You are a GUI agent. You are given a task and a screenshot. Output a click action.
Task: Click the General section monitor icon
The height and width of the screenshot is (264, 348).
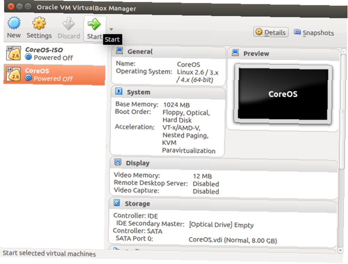coord(119,51)
